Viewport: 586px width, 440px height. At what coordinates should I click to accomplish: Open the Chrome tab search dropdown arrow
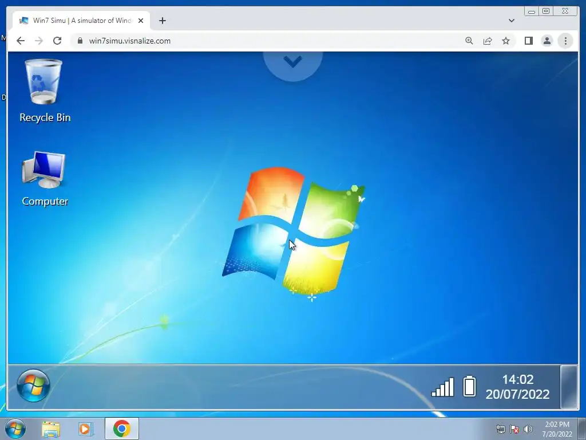[x=512, y=21]
